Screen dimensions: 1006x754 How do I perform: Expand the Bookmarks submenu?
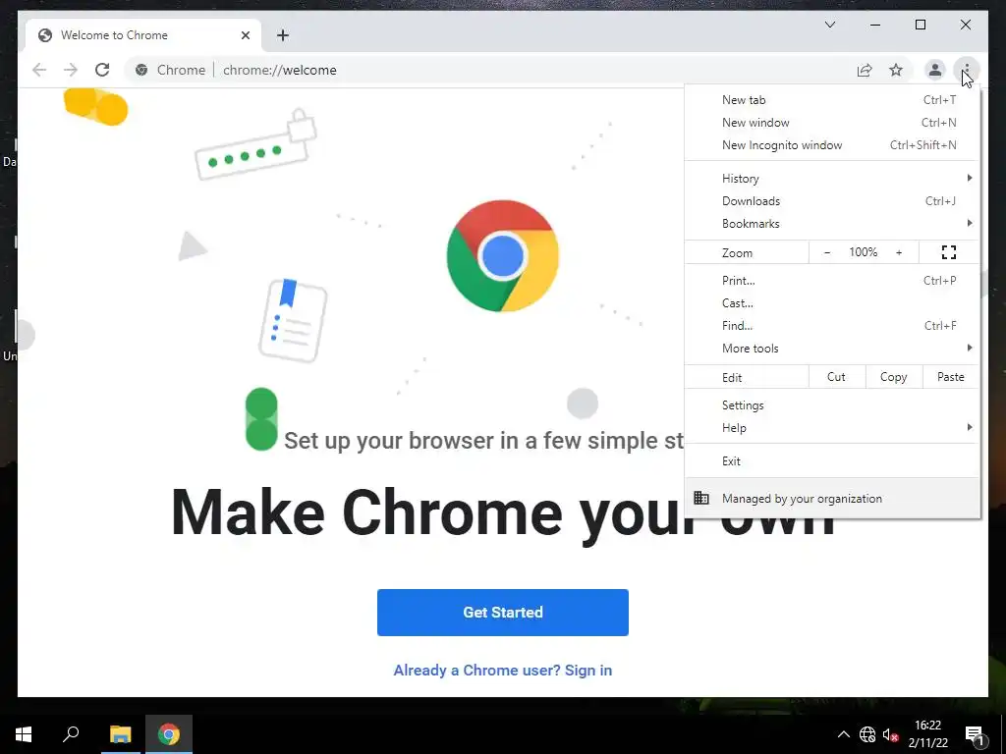(832, 223)
